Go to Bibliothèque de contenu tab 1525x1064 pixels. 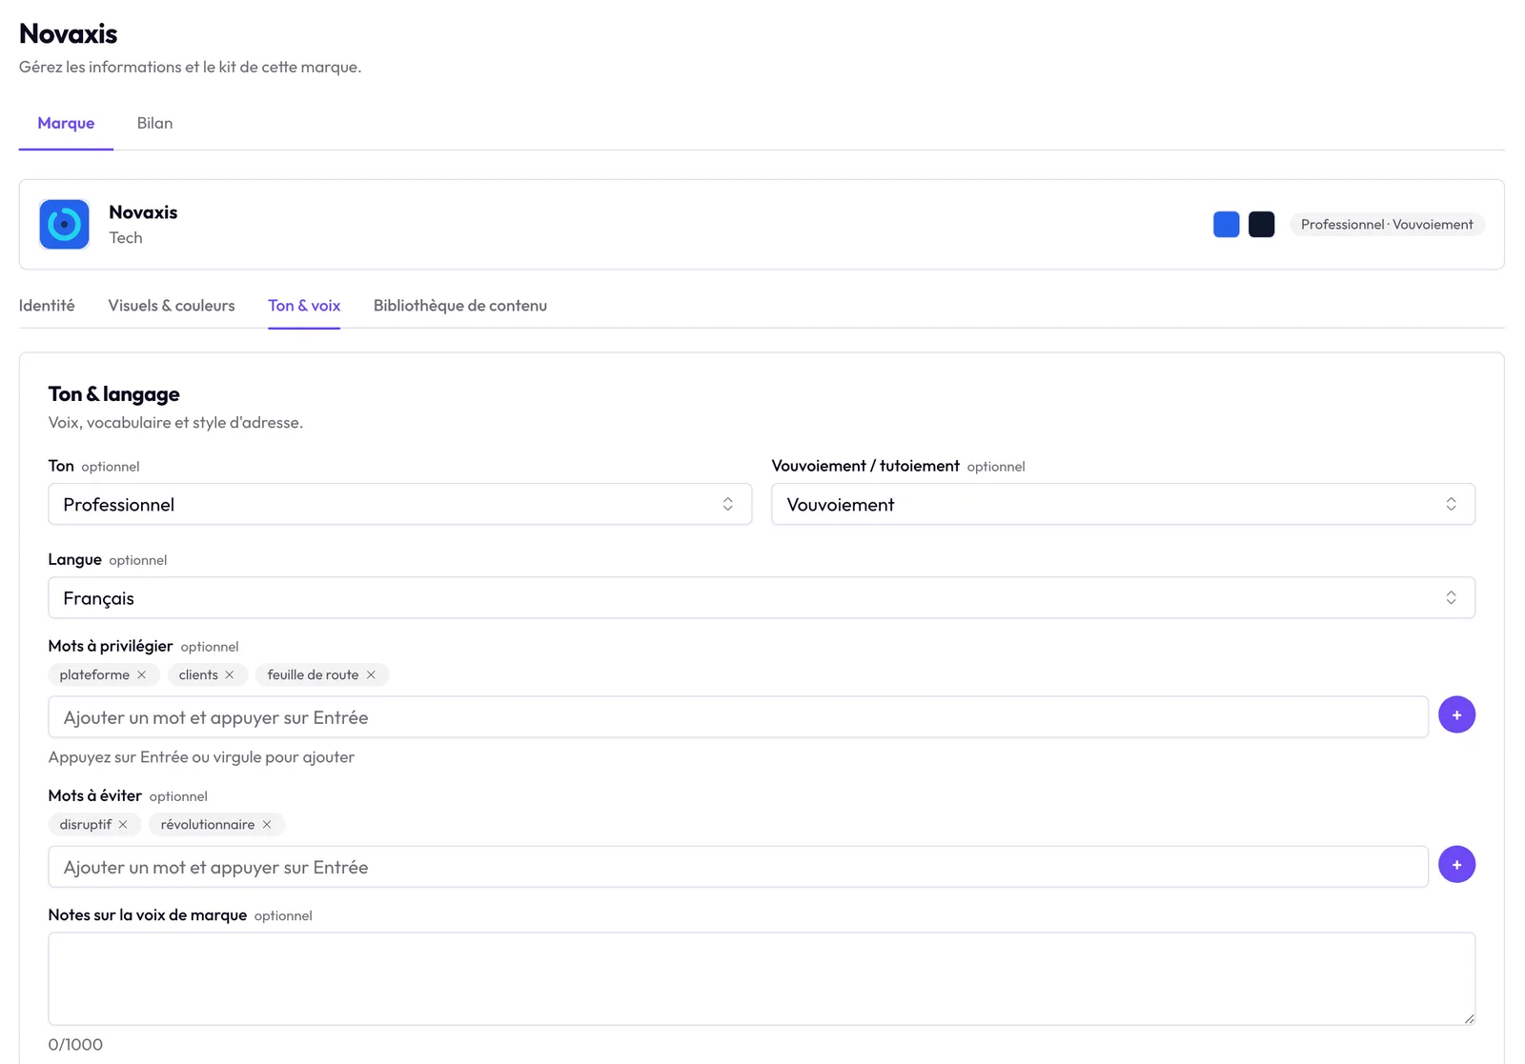pyautogui.click(x=460, y=305)
